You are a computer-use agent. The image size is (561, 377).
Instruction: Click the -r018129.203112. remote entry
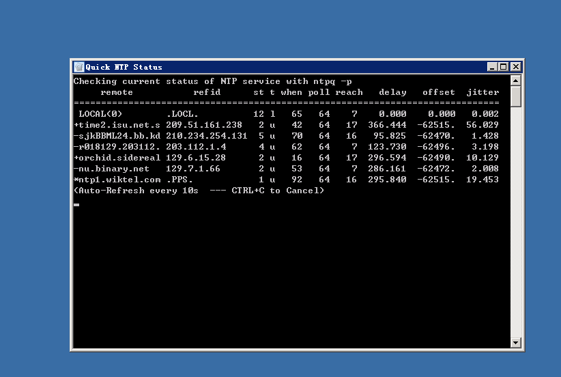117,147
